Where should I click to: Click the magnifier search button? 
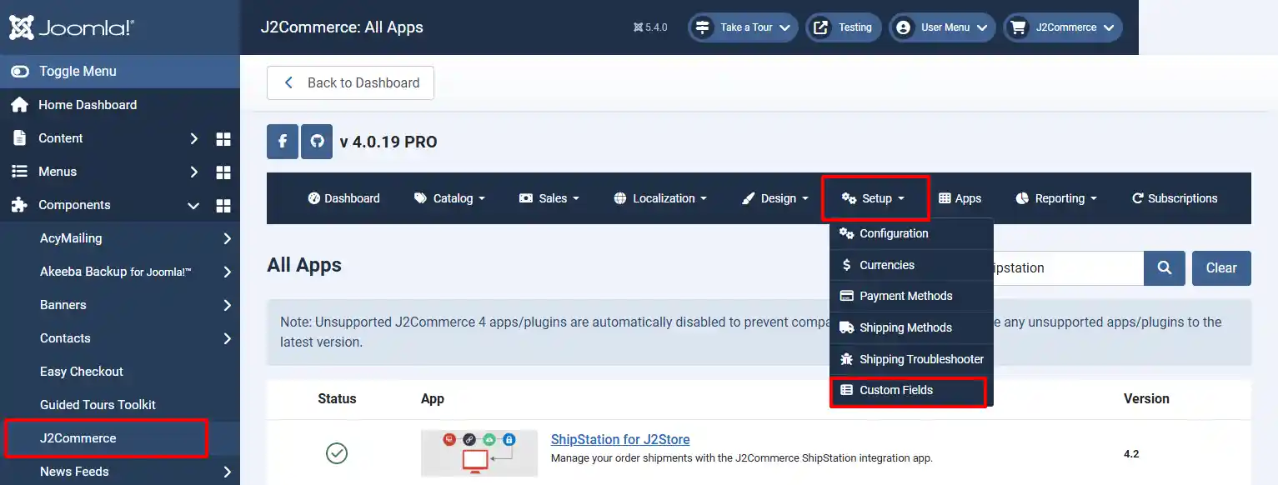[x=1165, y=268]
